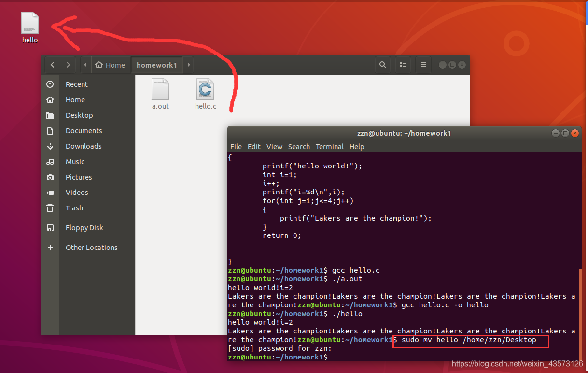The width and height of the screenshot is (588, 373).
Task: Open Trash in the sidebar
Action: (x=87, y=208)
